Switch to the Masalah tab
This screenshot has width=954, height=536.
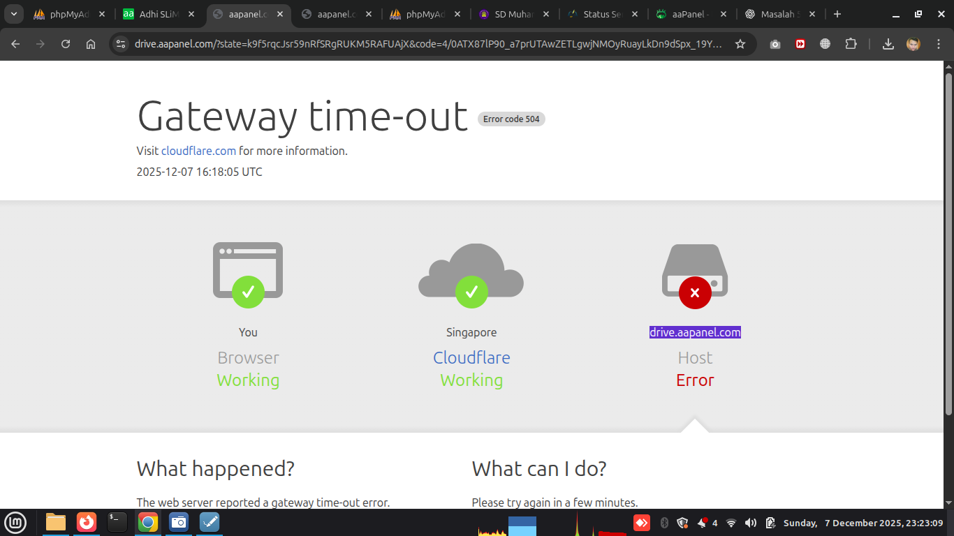coord(781,14)
